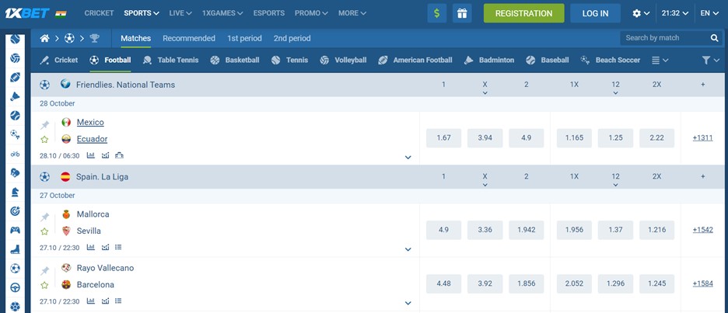
Task: Open the +1311 more markets link
Action: pos(702,138)
